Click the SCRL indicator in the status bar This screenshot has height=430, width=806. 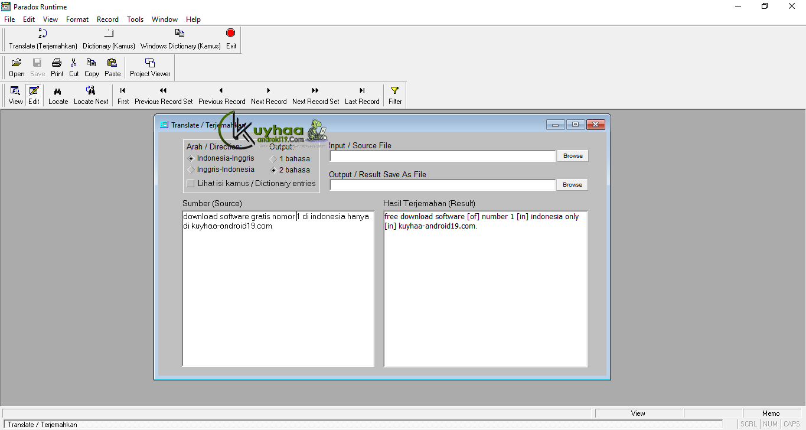pos(749,424)
